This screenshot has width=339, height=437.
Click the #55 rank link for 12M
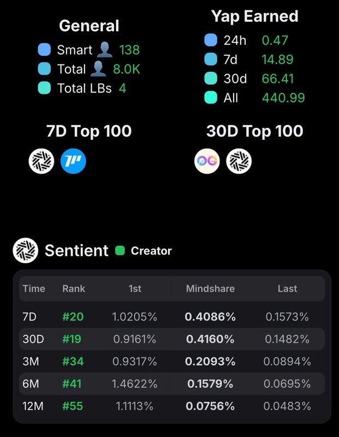click(73, 406)
